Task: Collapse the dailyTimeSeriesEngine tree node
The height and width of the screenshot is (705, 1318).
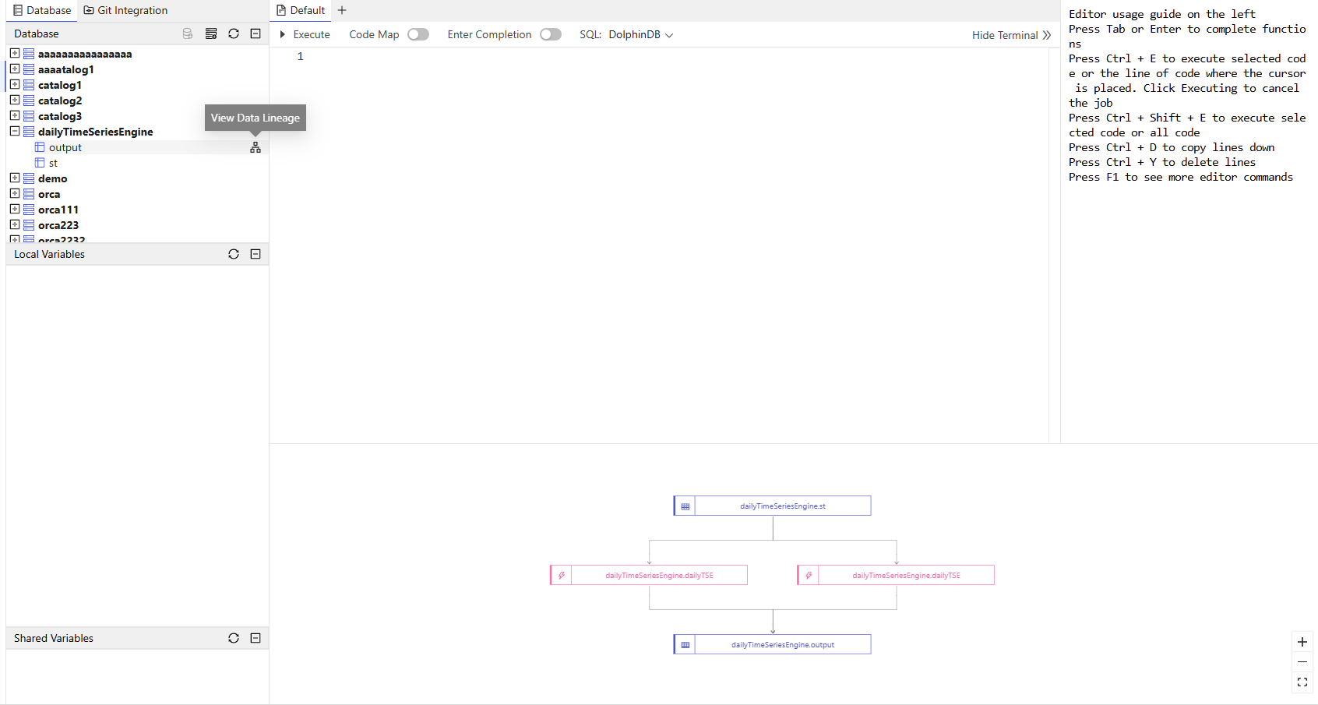Action: [x=15, y=132]
